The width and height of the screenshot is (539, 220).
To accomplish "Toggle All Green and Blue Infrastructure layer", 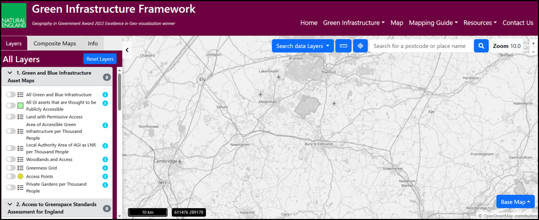I will tap(11, 95).
